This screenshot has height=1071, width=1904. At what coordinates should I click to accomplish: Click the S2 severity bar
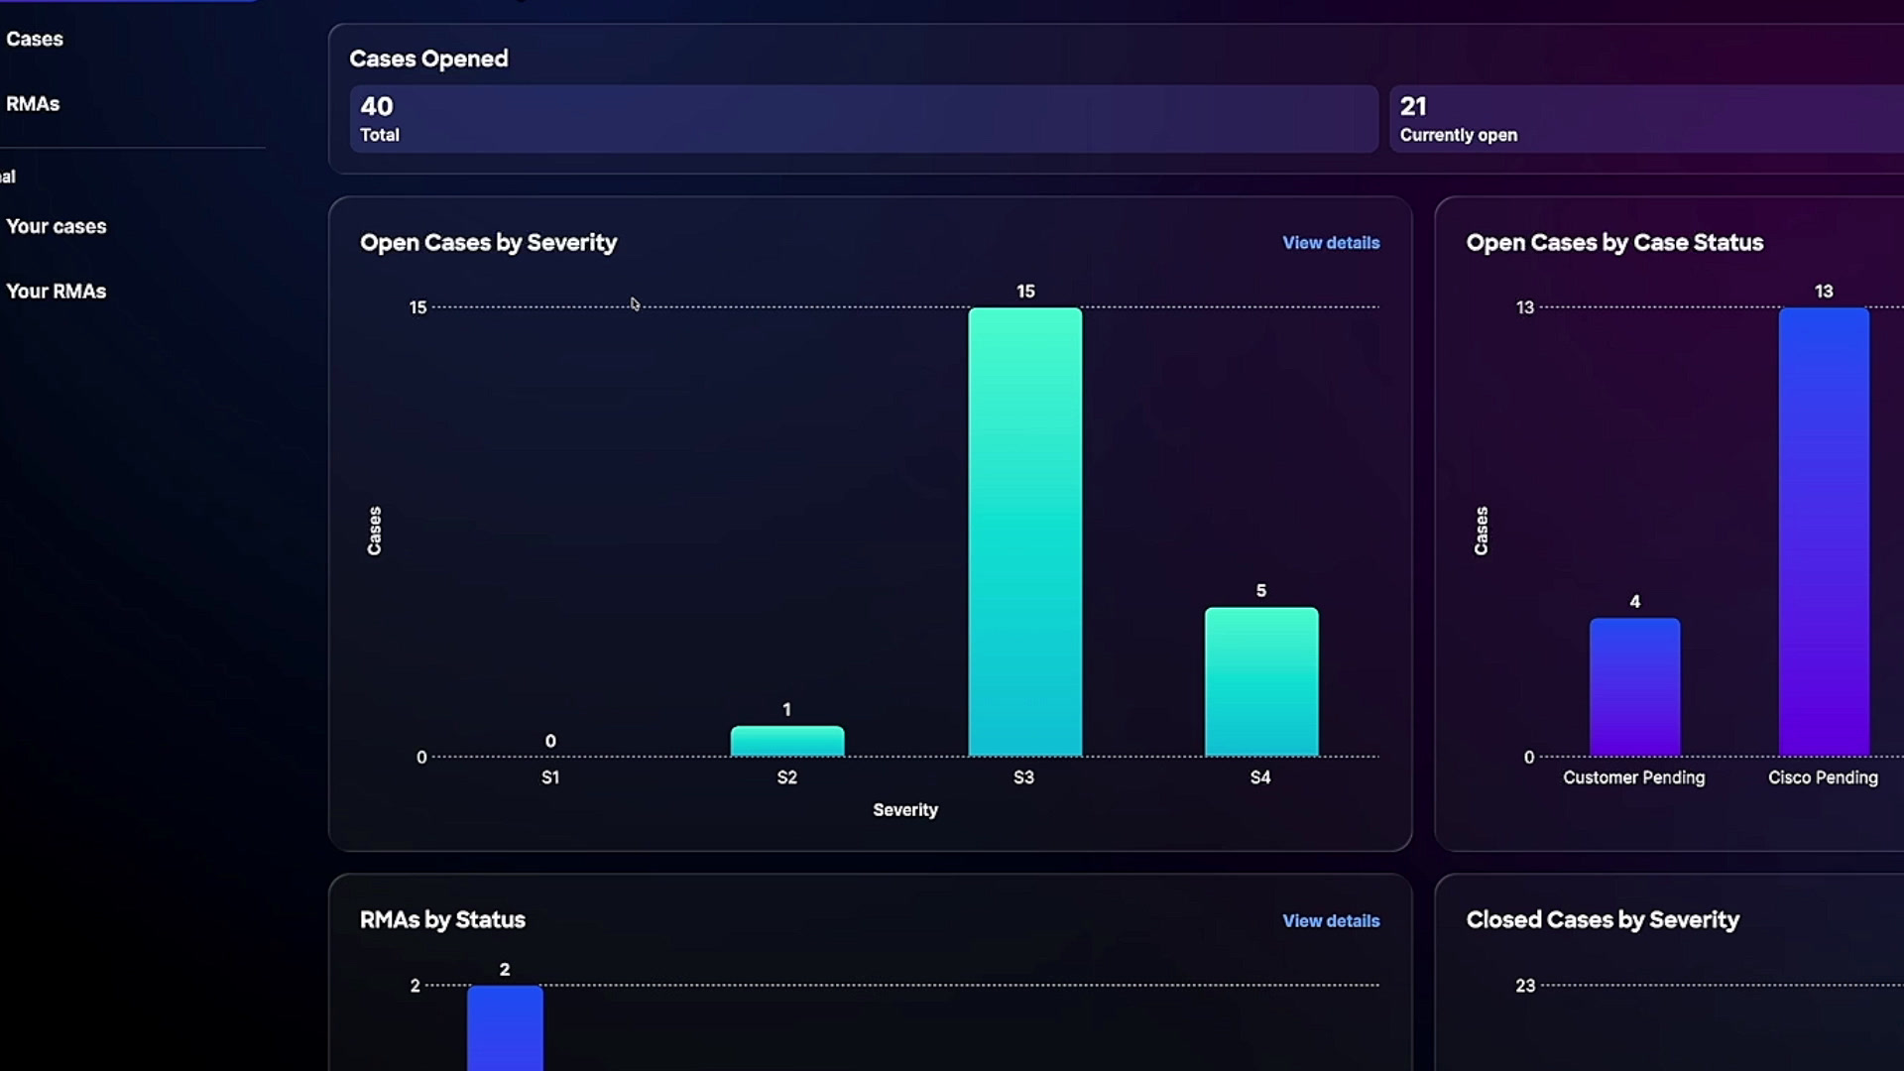(x=787, y=742)
